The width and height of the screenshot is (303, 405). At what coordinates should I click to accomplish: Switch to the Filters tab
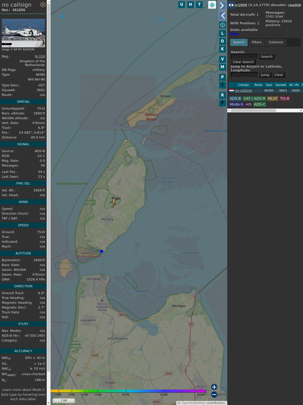pos(256,42)
